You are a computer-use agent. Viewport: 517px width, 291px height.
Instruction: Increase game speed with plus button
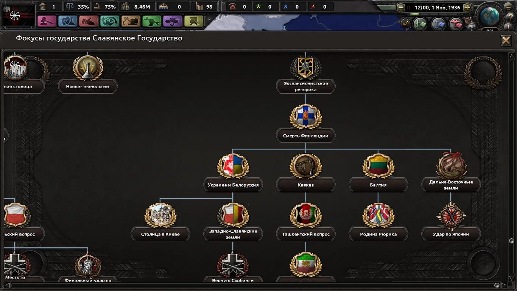tap(467, 8)
